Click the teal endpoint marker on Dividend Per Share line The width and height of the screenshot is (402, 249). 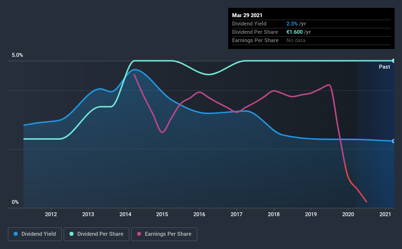[393, 61]
